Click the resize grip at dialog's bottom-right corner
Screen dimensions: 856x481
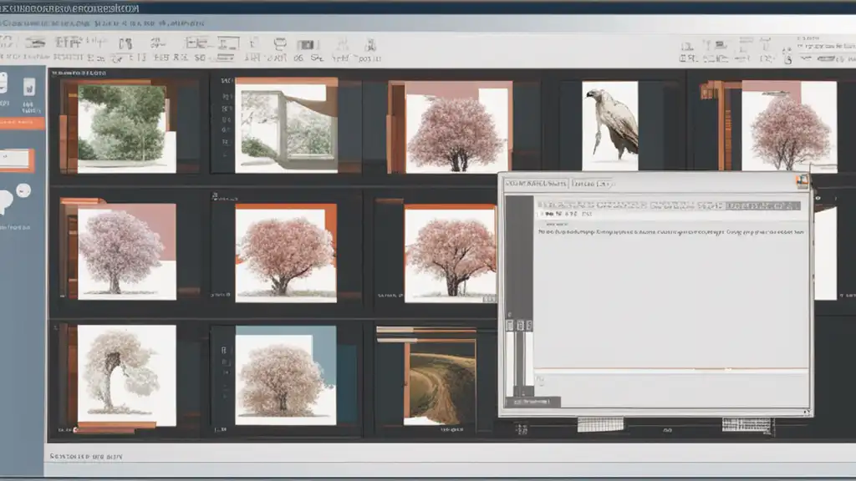(808, 411)
